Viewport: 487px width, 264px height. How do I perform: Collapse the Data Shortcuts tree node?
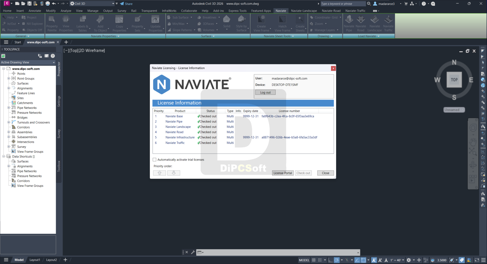4,156
